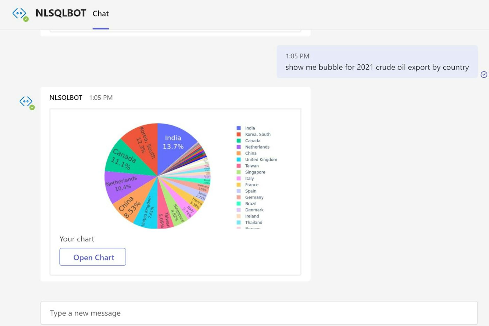Click the pie chart image
The height and width of the screenshot is (326, 489).
tap(158, 176)
